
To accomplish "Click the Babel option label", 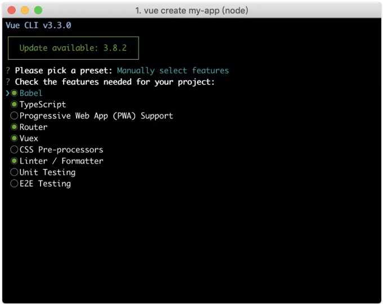I will tap(31, 93).
